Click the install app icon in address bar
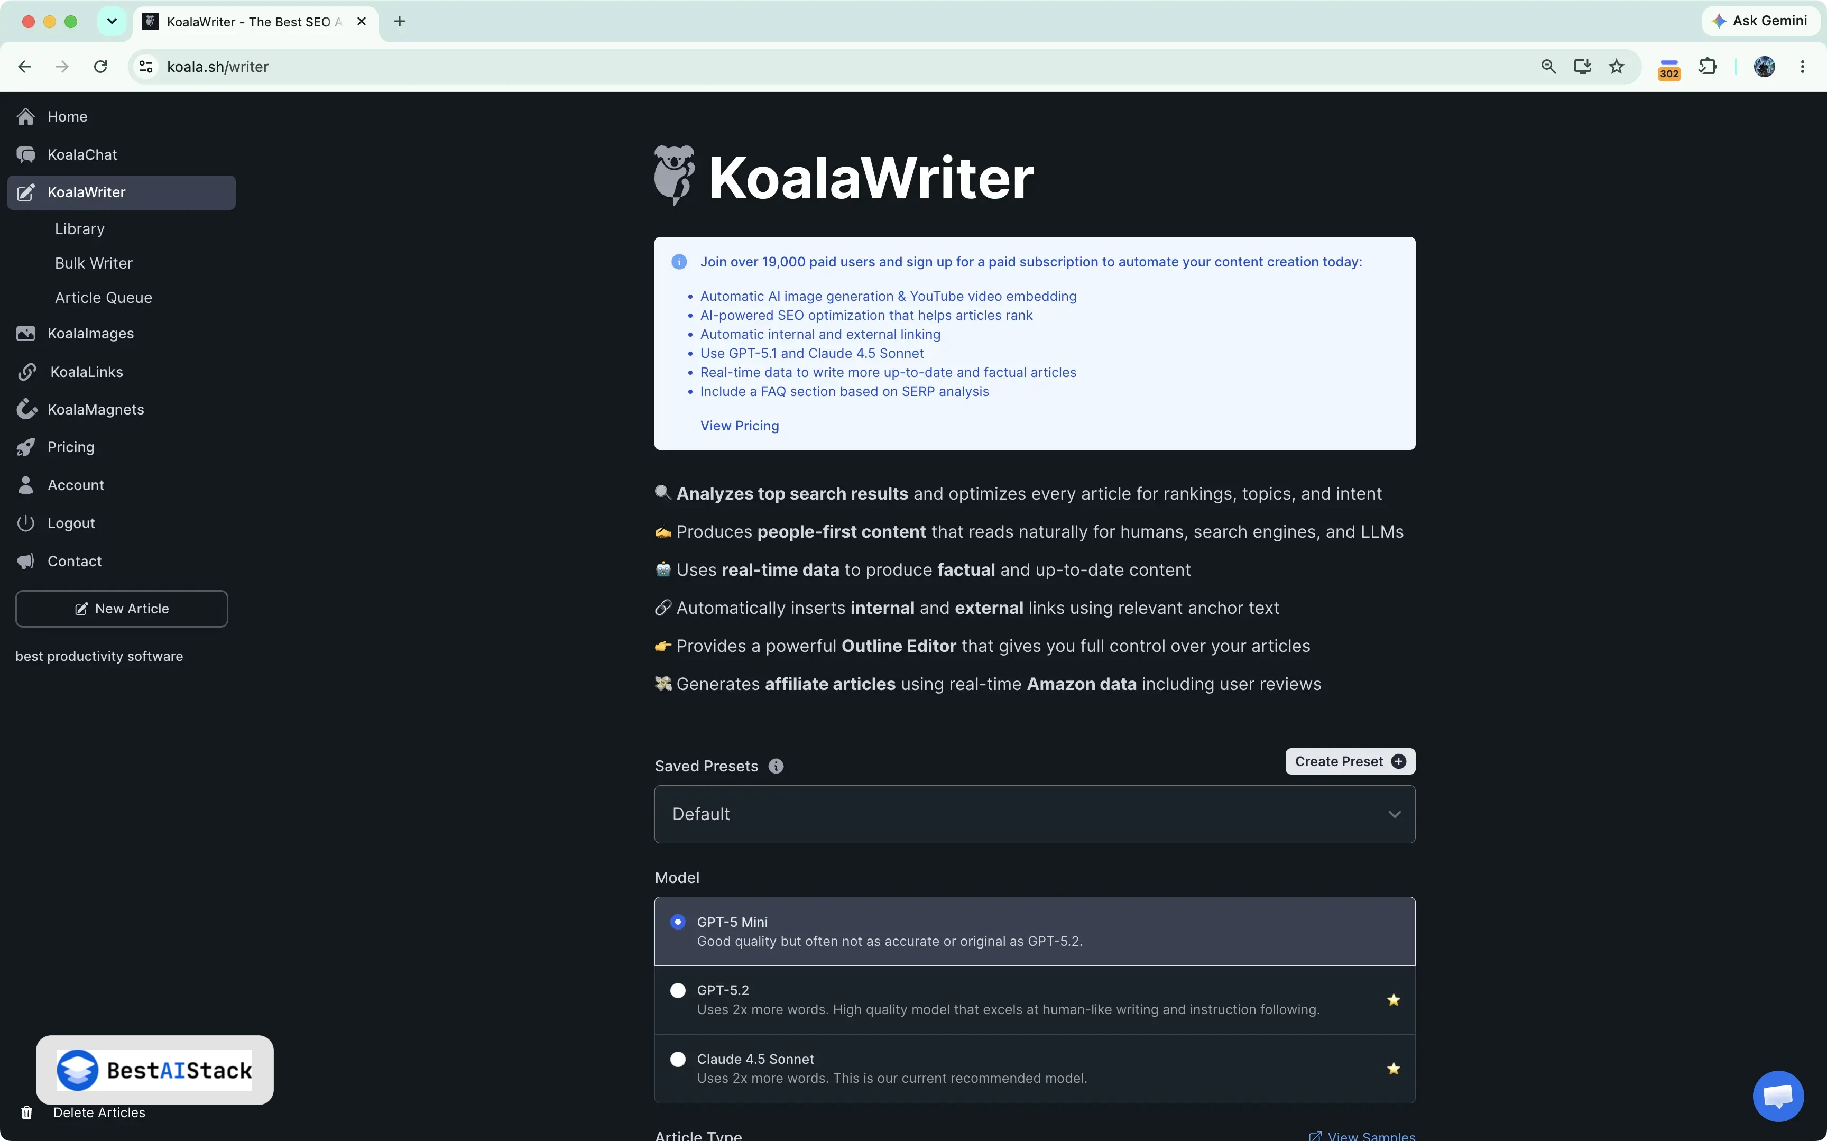The height and width of the screenshot is (1141, 1827). [x=1582, y=67]
